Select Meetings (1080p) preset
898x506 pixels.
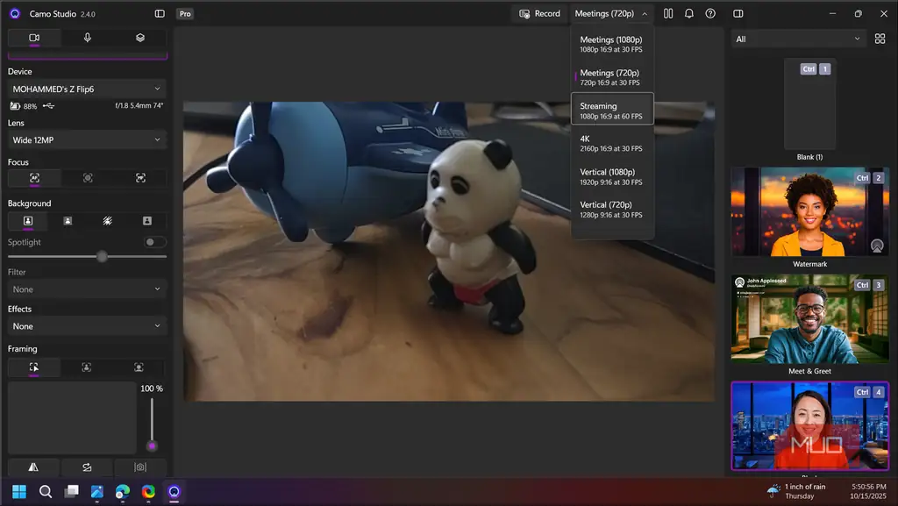(612, 44)
